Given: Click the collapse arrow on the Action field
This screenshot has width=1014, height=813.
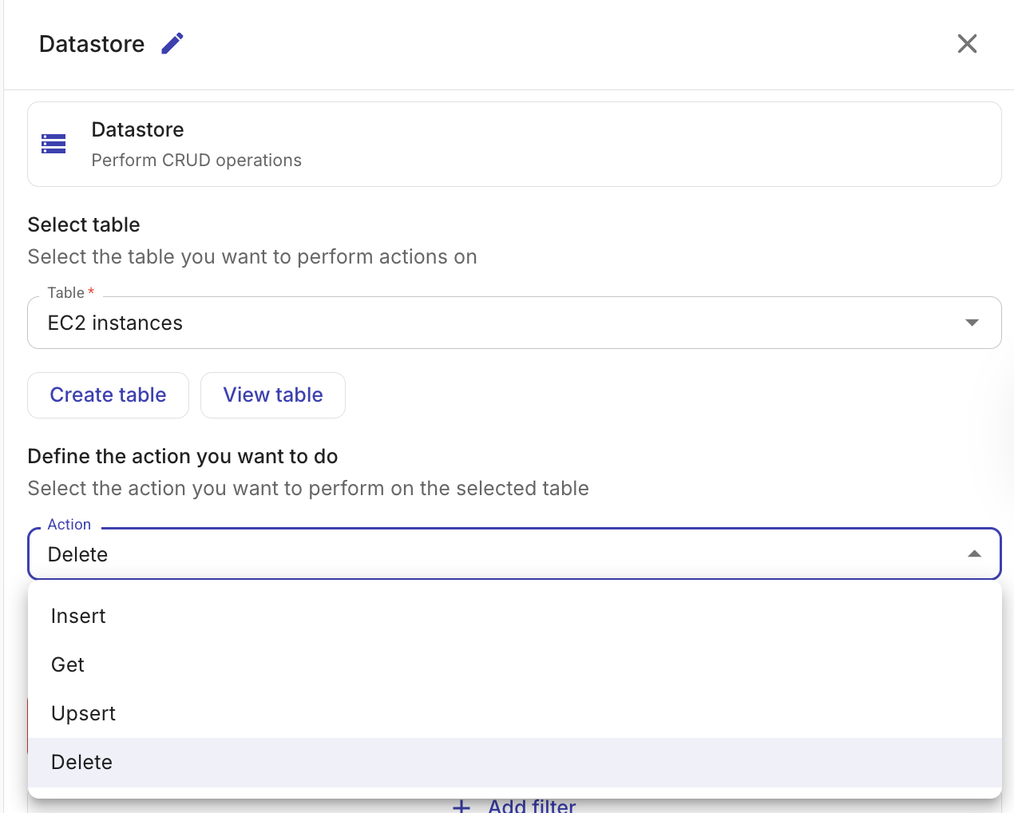Looking at the screenshot, I should pos(973,553).
